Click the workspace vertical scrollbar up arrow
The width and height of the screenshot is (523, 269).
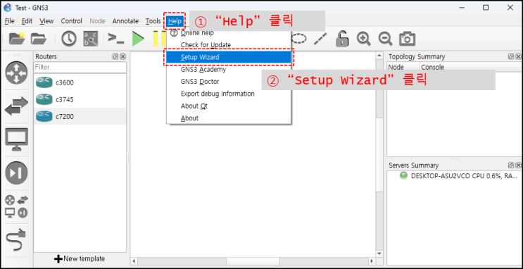click(379, 56)
